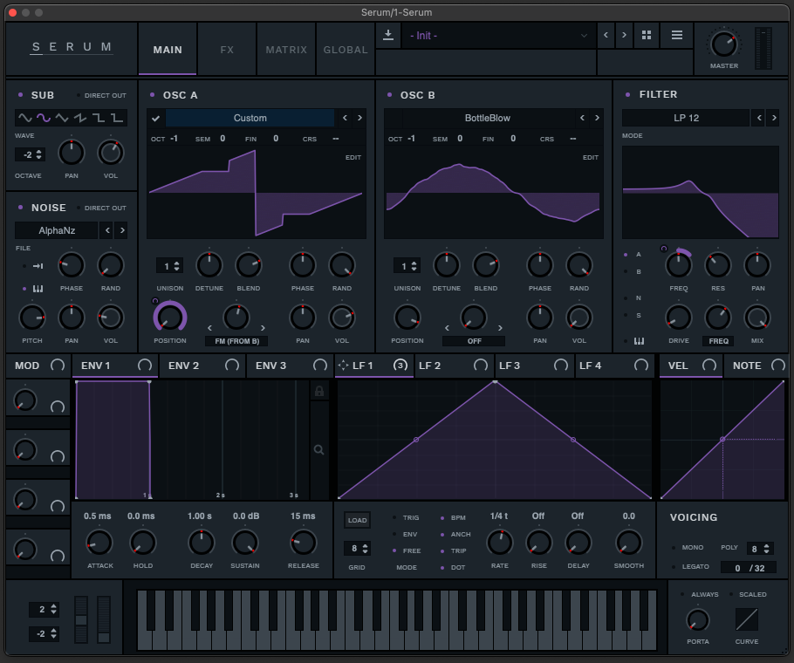Click the save preset download icon

[x=388, y=35]
